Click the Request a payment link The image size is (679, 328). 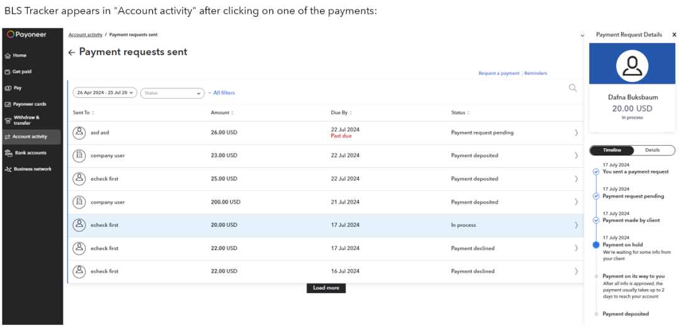499,74
